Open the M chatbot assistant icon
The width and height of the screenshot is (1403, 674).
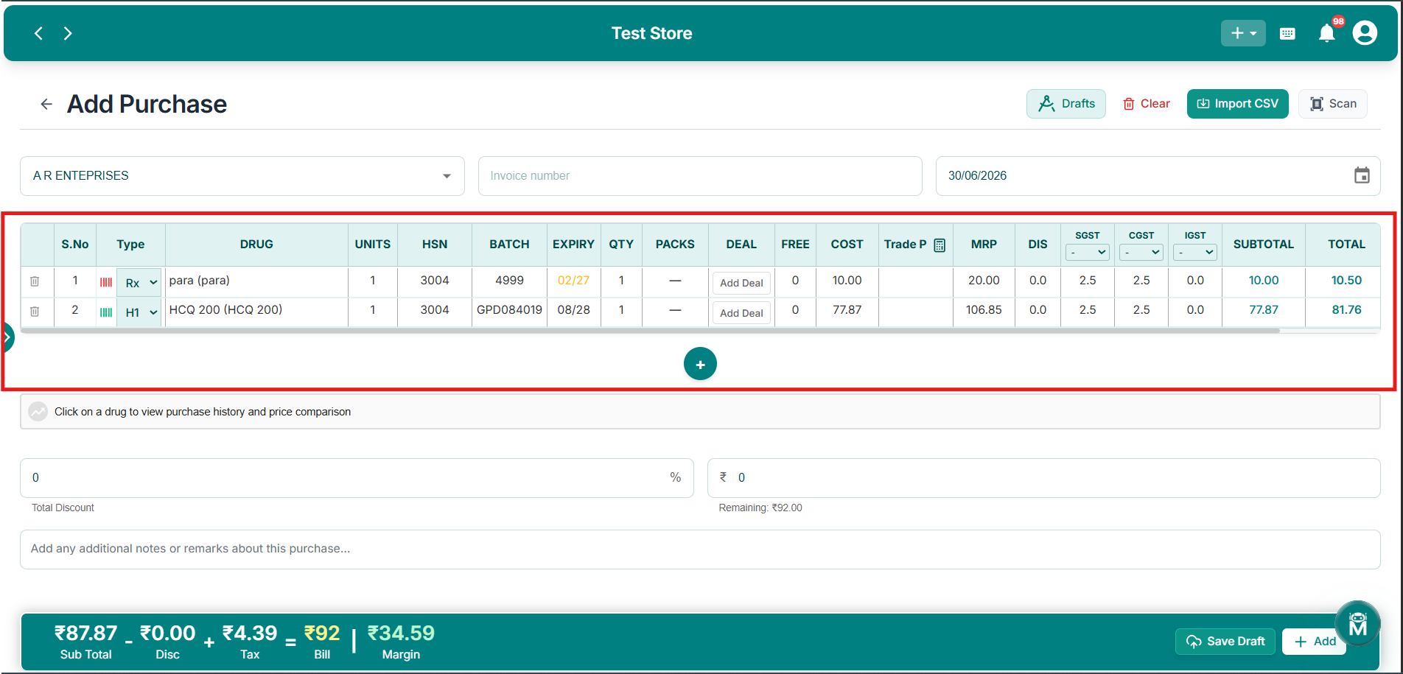[x=1358, y=624]
